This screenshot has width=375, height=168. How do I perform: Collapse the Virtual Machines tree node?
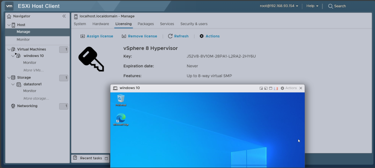(x=9, y=49)
